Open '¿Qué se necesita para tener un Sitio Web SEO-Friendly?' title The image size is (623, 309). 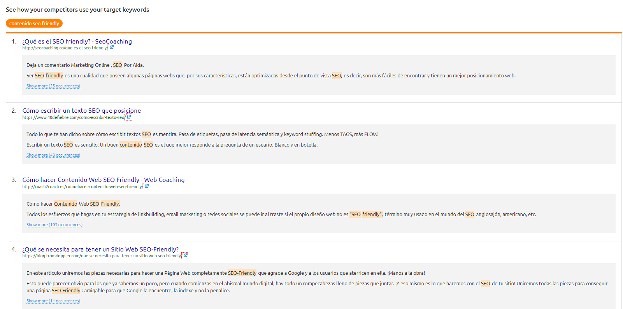click(100, 249)
